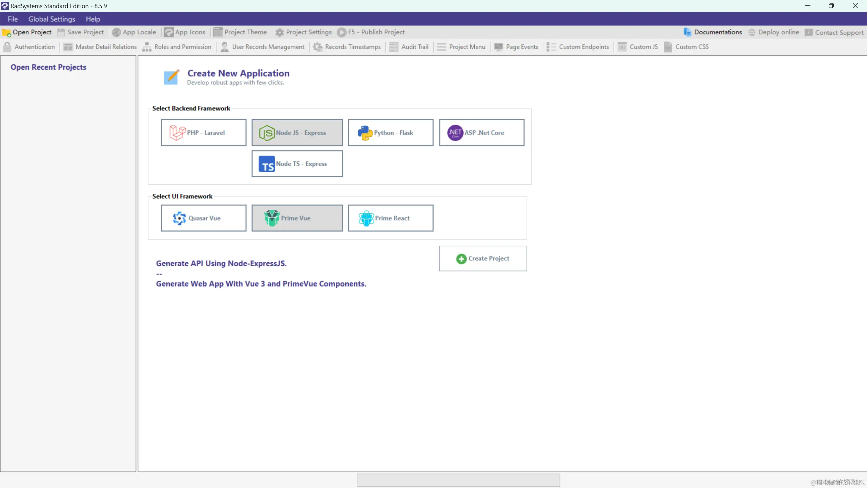867x488 pixels.
Task: Open the Global Settings menu
Action: (51, 19)
